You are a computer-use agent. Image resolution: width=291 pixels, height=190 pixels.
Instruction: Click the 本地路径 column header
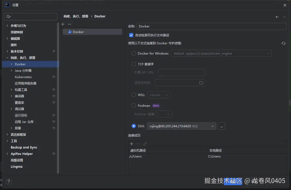tap(247, 150)
